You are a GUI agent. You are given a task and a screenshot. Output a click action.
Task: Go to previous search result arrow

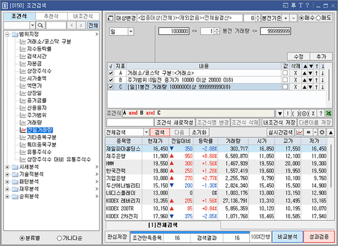coord(72,26)
